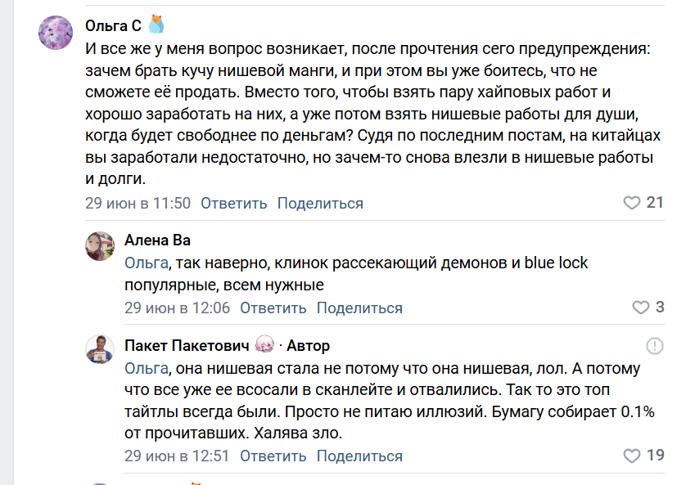Viewport: 686px width, 485px height.
Task: Like Ольга С's comment with heart icon
Action: 631,203
